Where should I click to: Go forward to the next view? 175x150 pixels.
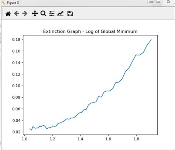[25, 14]
